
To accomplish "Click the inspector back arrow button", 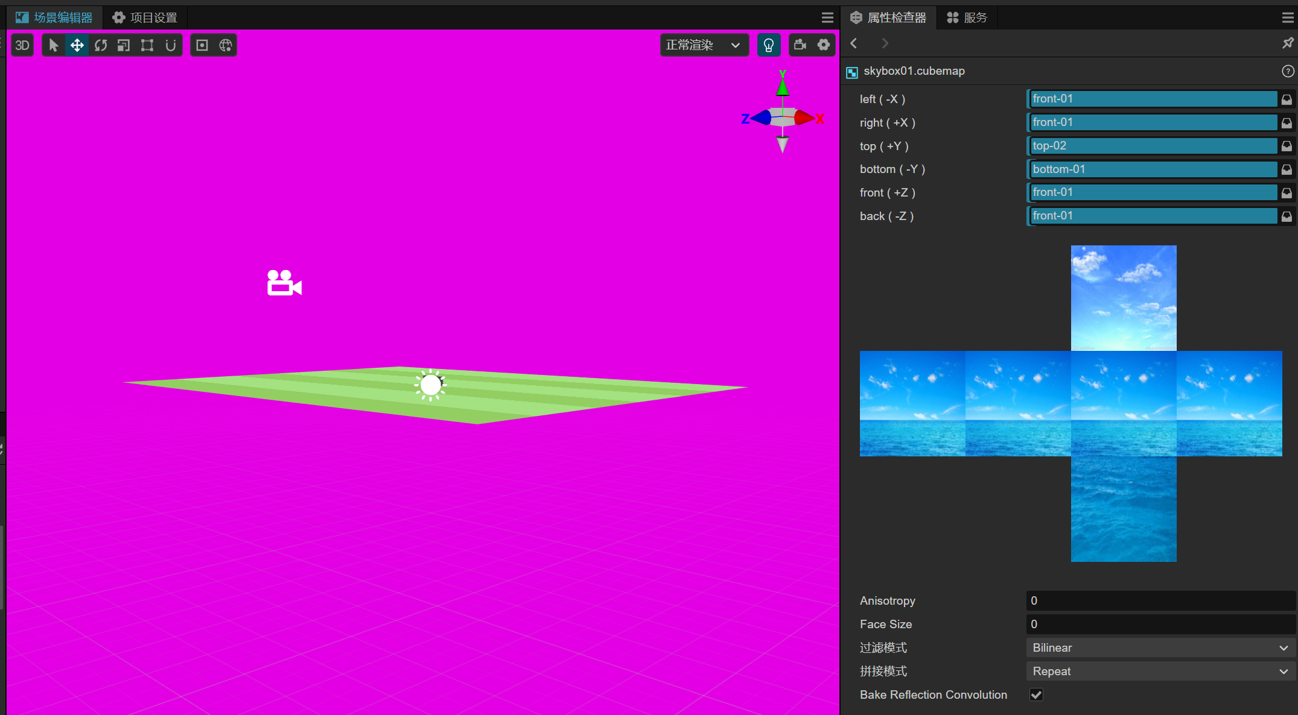I will tap(854, 43).
